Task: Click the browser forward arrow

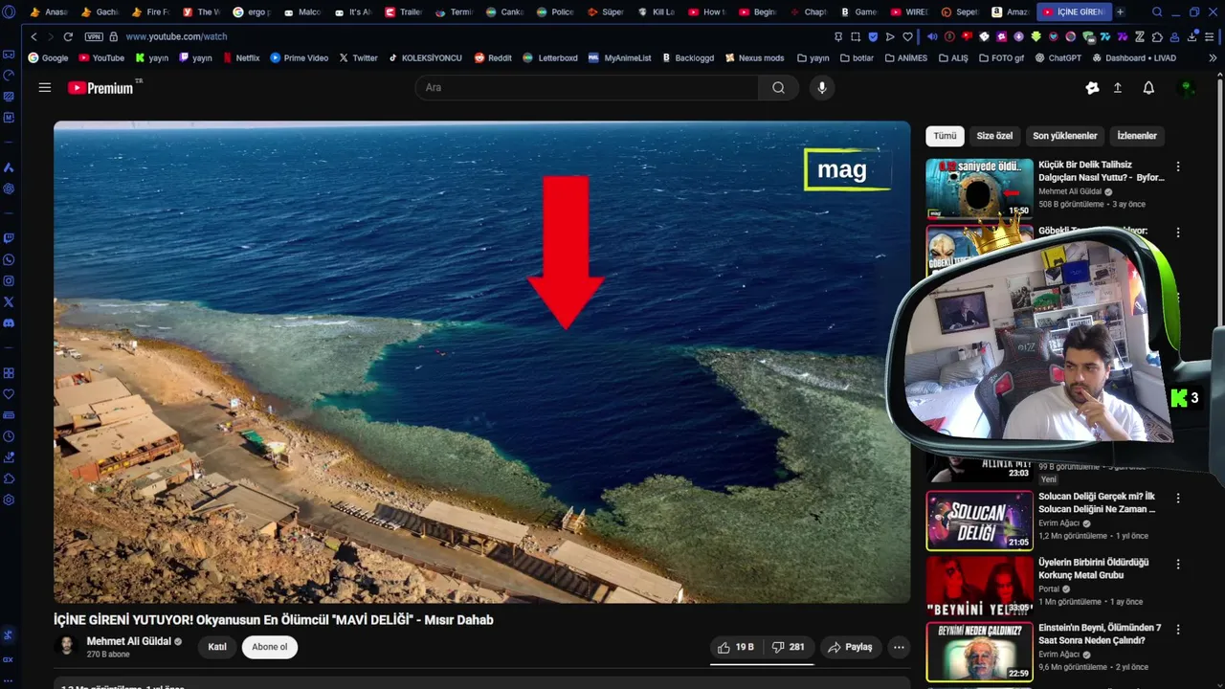Action: 50,36
